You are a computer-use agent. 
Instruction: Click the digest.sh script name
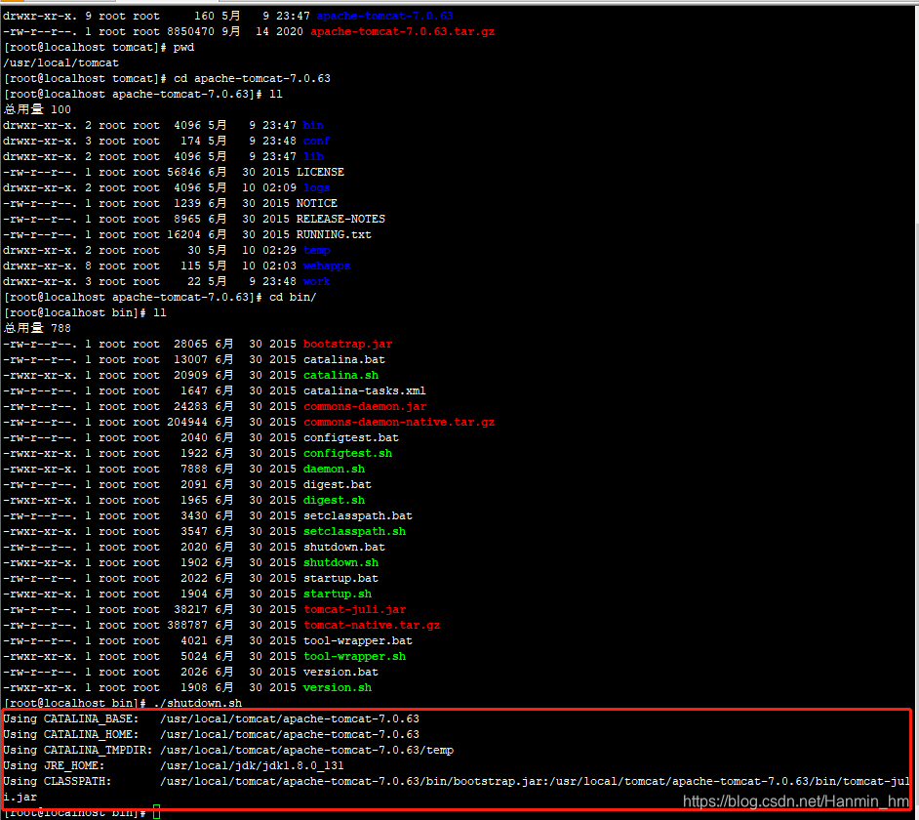334,501
